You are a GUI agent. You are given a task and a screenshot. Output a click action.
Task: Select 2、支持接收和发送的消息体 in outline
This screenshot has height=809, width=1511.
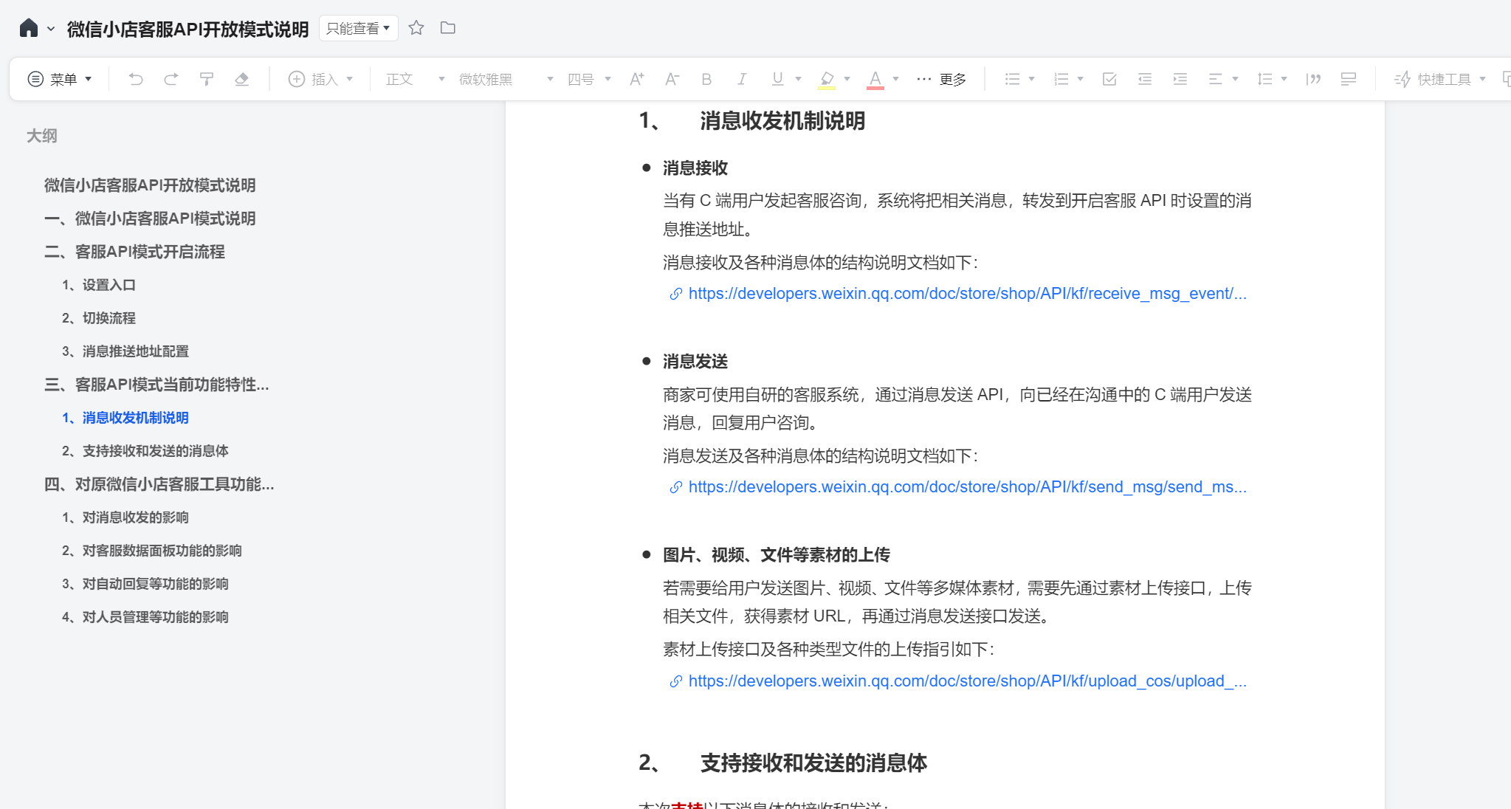point(145,451)
